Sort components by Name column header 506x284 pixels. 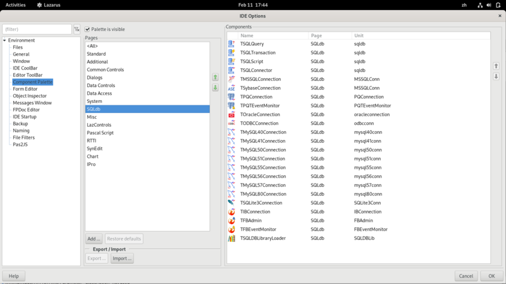point(273,36)
